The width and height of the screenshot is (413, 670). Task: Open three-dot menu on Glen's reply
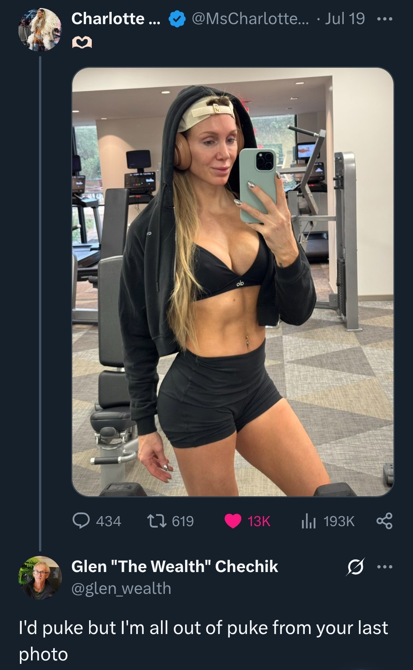pos(384,567)
